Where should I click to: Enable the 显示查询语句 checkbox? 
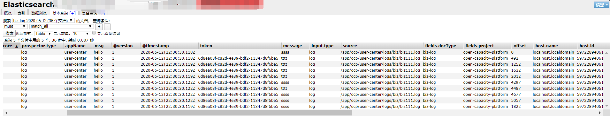(94, 33)
